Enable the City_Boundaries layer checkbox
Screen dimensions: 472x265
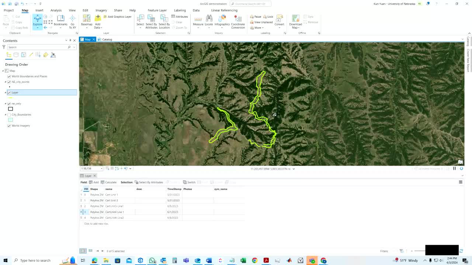(9, 114)
